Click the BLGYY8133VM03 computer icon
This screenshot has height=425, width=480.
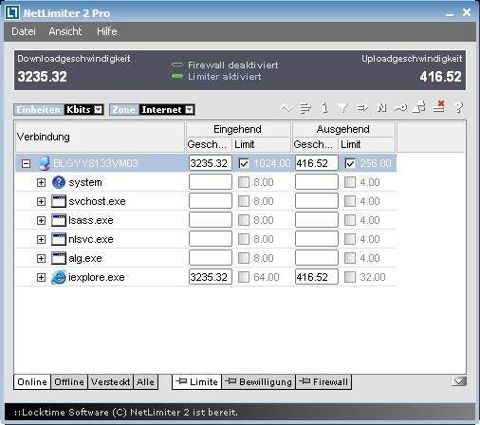pyautogui.click(x=44, y=163)
